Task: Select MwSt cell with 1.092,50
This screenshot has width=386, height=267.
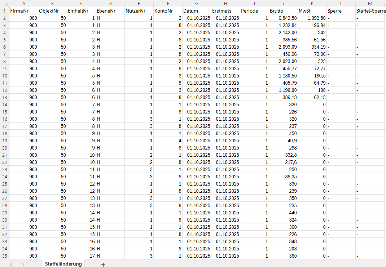Action: coord(312,18)
